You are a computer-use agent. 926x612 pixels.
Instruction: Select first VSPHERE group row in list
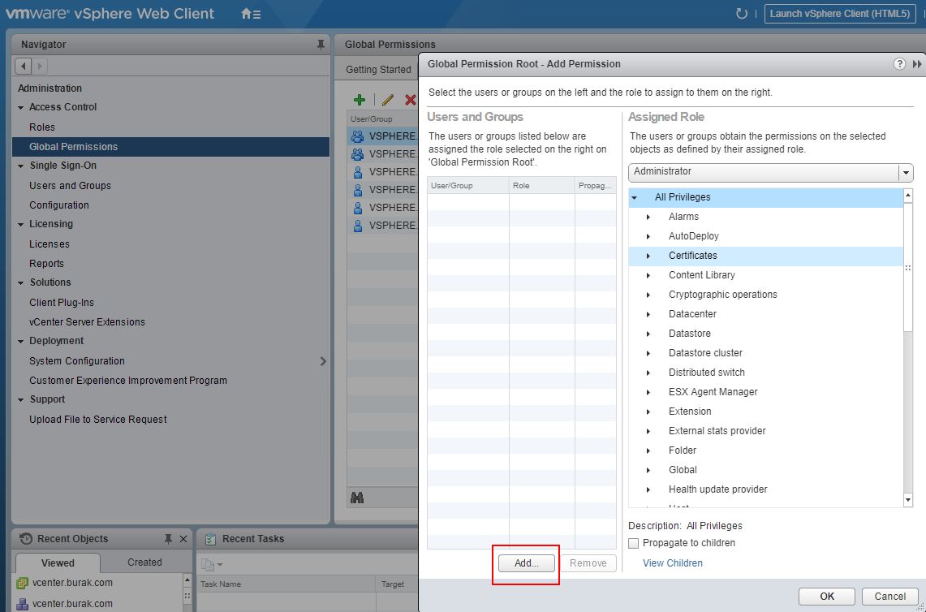(x=383, y=136)
